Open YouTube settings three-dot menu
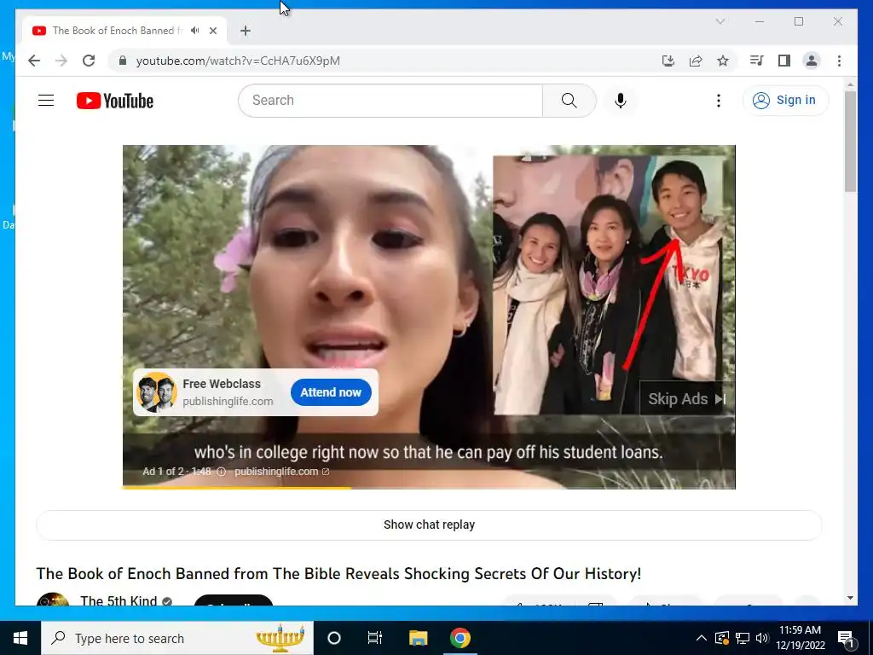Viewport: 873px width, 655px height. coord(718,101)
